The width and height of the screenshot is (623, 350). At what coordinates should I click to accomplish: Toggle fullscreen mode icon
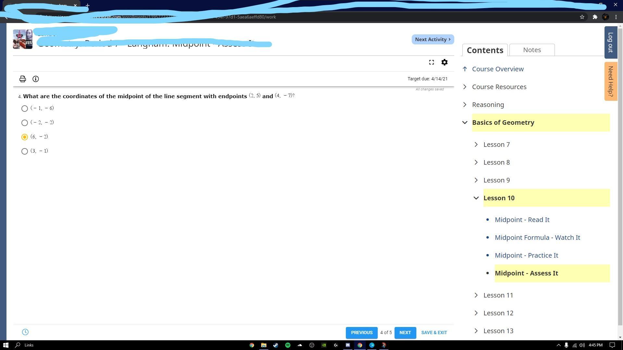431,62
